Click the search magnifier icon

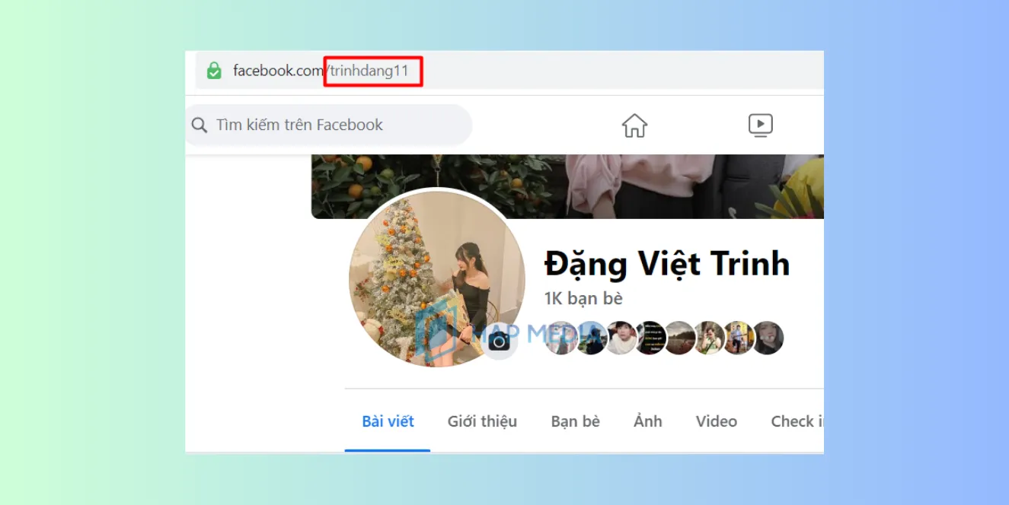pos(200,125)
